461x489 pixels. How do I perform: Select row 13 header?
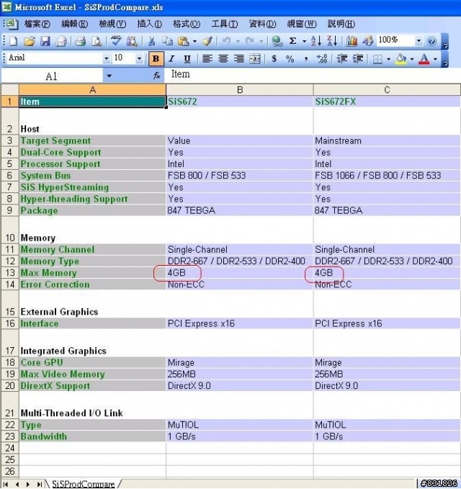[10, 272]
